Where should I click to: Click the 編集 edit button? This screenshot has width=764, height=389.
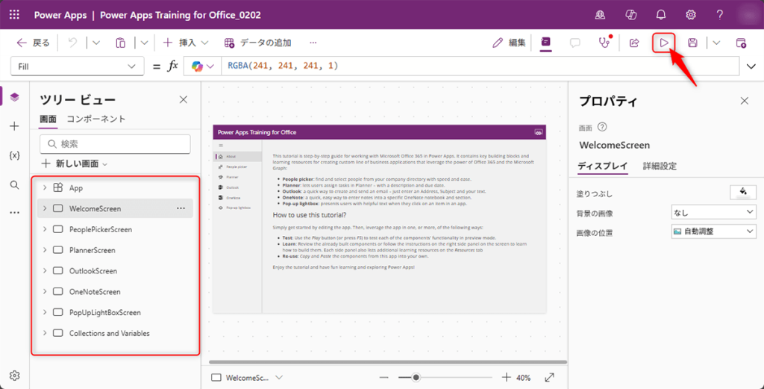pyautogui.click(x=509, y=43)
